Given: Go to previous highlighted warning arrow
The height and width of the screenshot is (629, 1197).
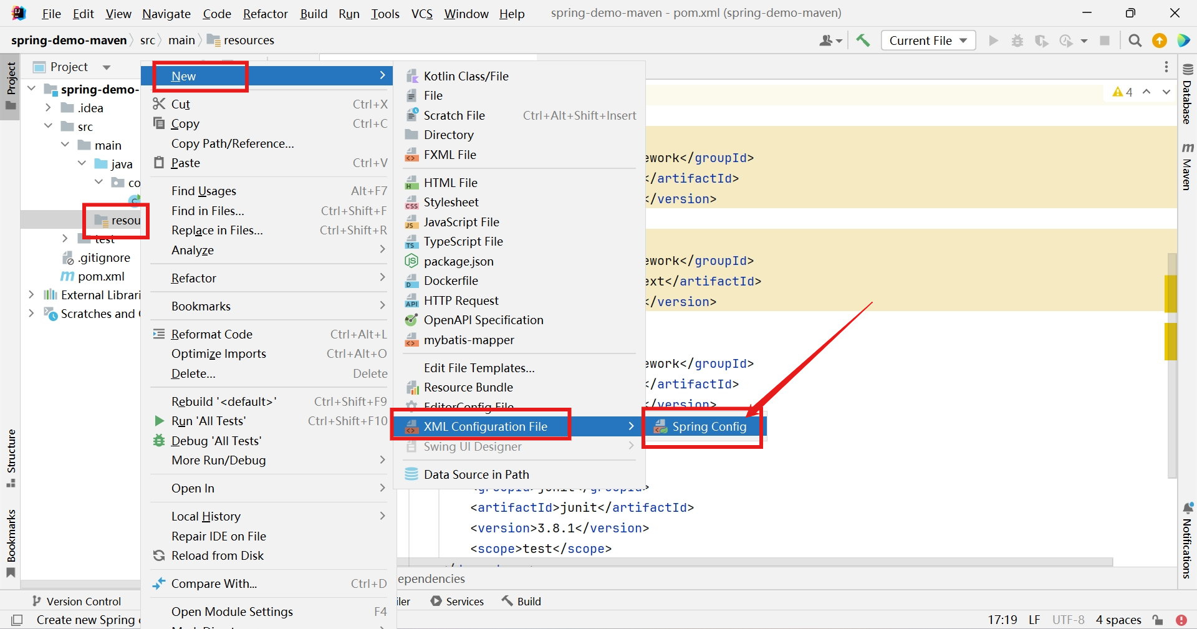Looking at the screenshot, I should [x=1147, y=92].
